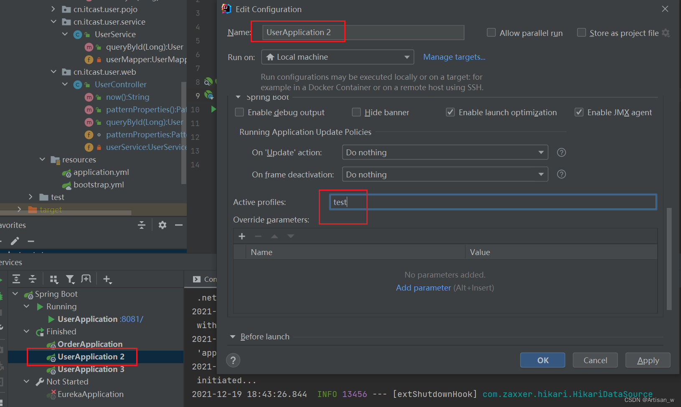The image size is (681, 407).
Task: Select UserApplication 3 in Services tree
Action: point(91,369)
